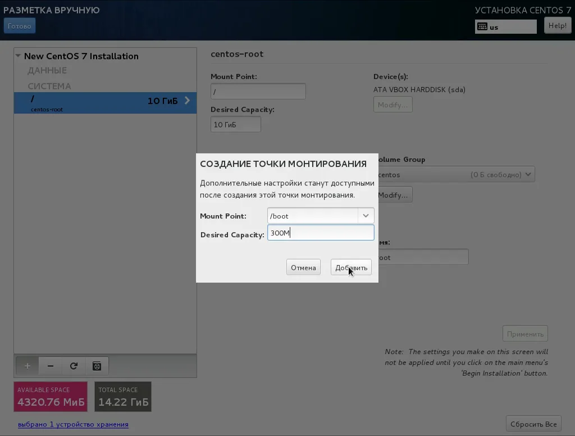Click the minus icon to remove mount point
The height and width of the screenshot is (436, 575).
(51, 366)
